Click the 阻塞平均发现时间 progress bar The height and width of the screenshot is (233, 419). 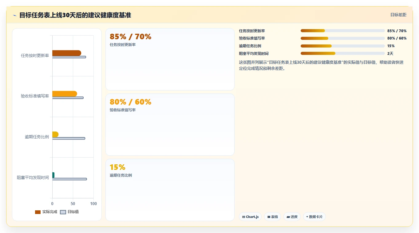tap(343, 53)
